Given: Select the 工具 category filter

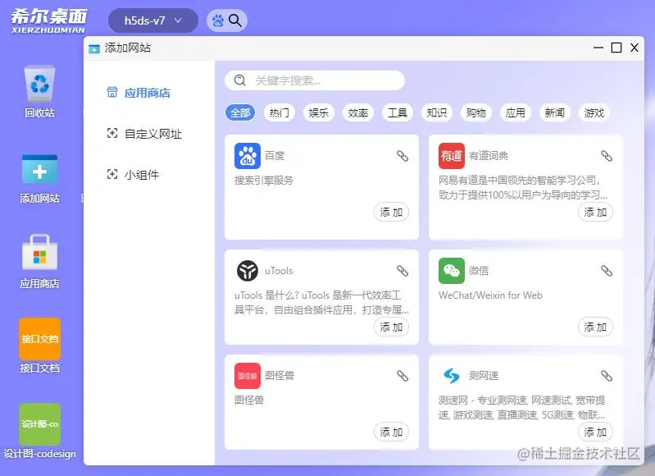Looking at the screenshot, I should tap(398, 112).
